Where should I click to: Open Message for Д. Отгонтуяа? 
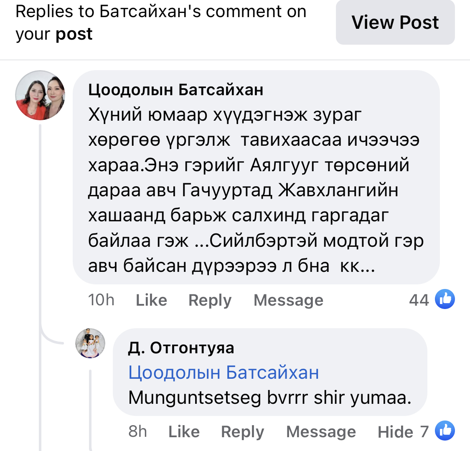tap(320, 431)
